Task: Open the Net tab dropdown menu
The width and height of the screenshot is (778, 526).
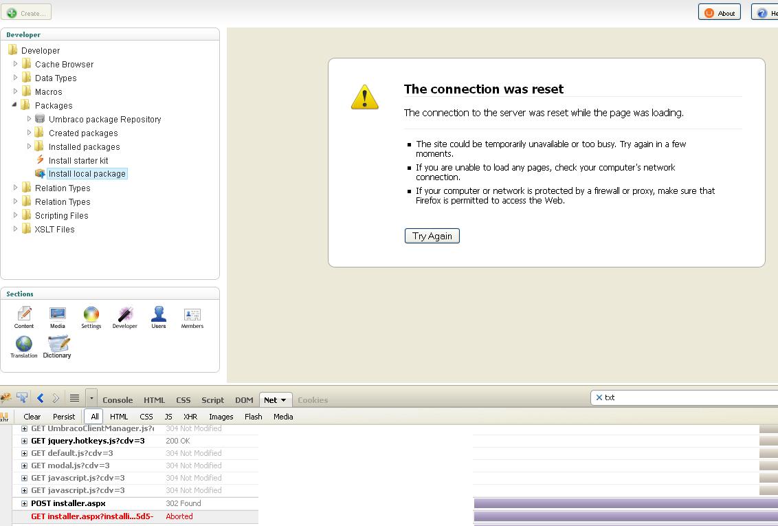Action: pos(284,400)
